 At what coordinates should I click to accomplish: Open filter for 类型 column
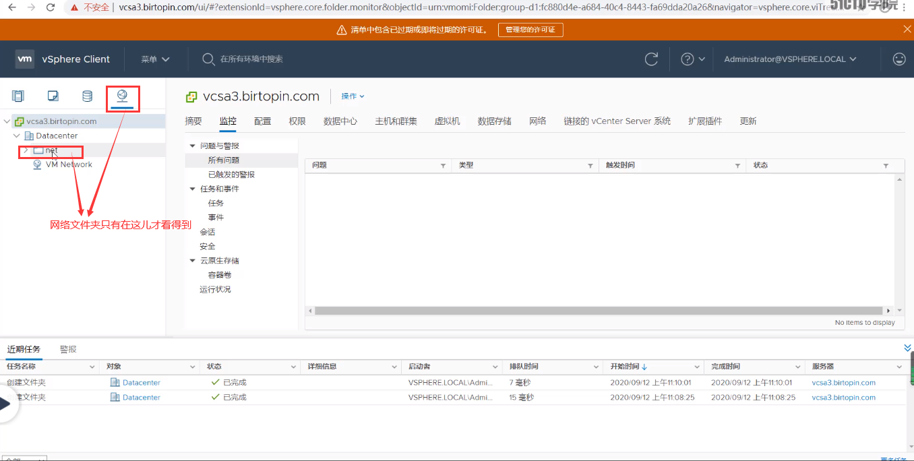coord(590,166)
